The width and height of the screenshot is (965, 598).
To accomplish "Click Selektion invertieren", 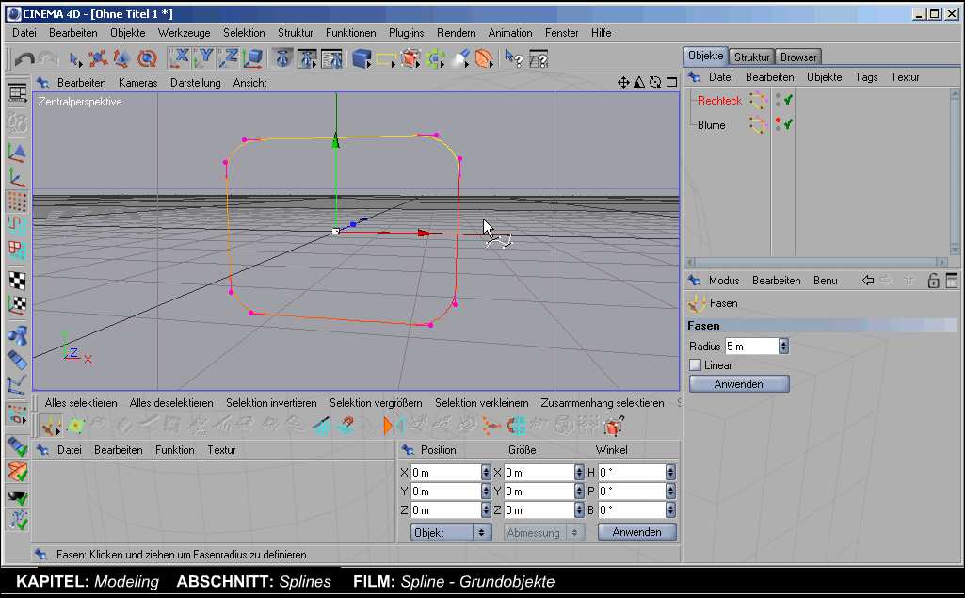I will tap(271, 403).
